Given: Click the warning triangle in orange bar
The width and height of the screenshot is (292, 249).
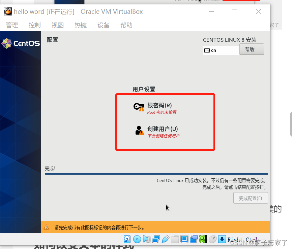Looking at the screenshot, I should 46,227.
